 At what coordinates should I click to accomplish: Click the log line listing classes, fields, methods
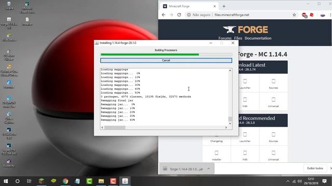coord(146,97)
